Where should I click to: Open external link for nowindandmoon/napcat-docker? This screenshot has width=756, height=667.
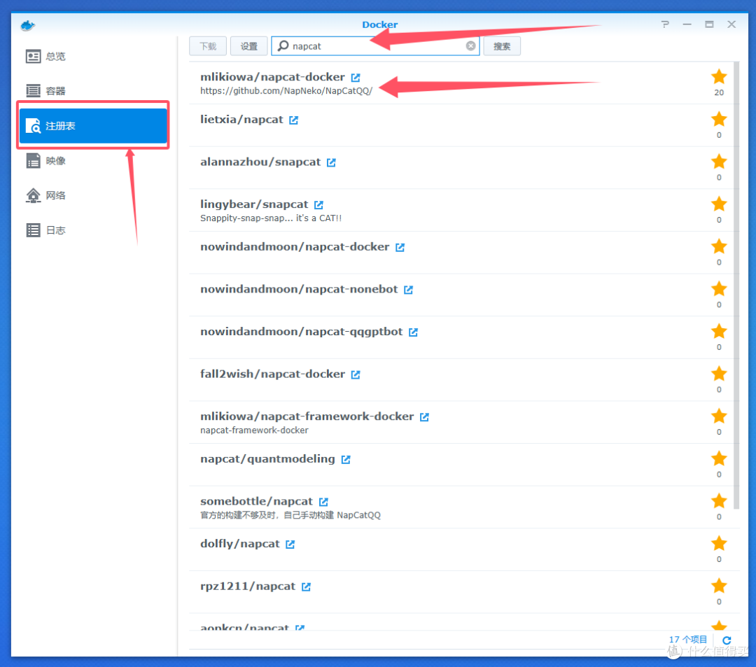(x=400, y=247)
